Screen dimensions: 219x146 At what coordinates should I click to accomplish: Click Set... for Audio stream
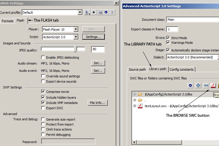coord(98,63)
